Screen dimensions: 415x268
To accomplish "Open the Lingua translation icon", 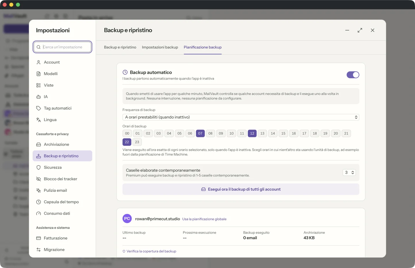I will click(38, 120).
